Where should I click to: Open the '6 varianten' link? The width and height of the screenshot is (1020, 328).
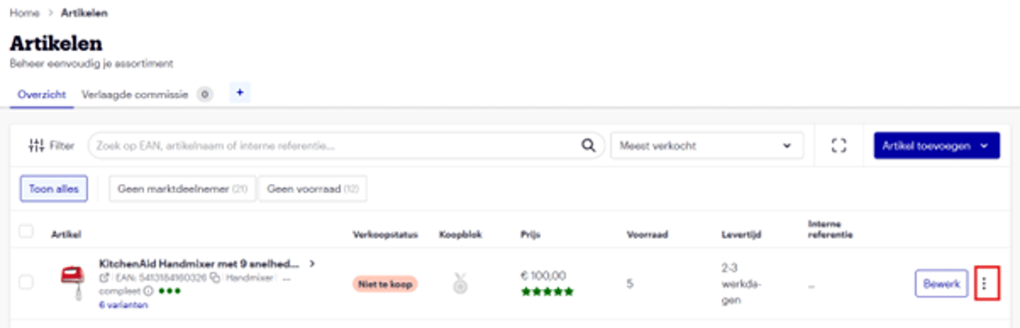pyautogui.click(x=124, y=305)
